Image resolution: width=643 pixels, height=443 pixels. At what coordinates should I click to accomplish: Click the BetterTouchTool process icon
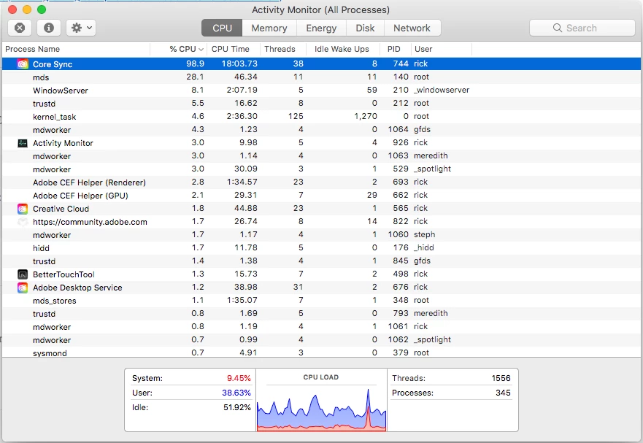click(23, 274)
